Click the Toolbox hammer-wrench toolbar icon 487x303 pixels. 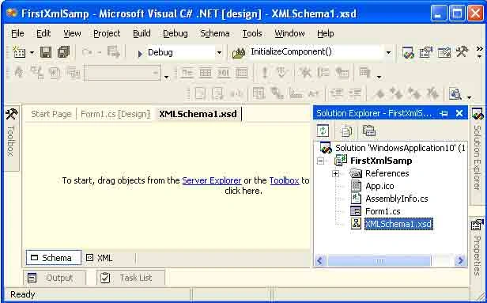click(462, 52)
